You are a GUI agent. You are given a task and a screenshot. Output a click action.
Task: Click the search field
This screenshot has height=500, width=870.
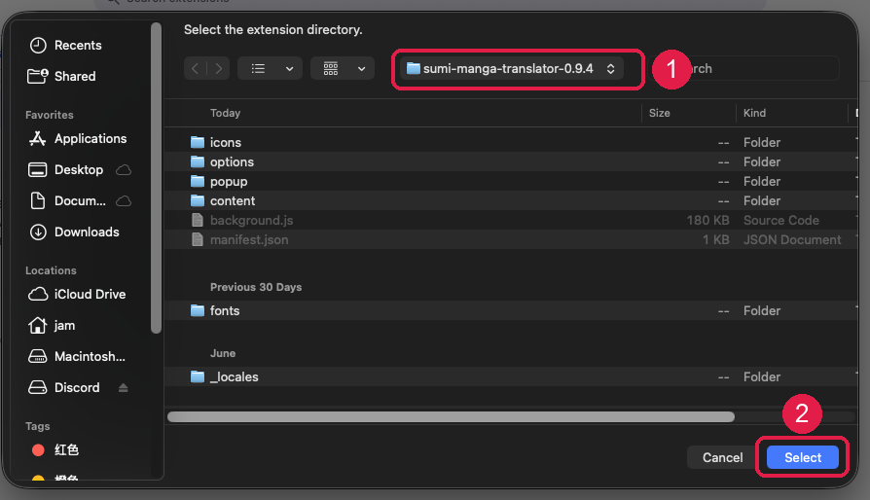pyautogui.click(x=746, y=69)
